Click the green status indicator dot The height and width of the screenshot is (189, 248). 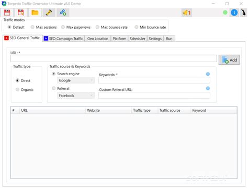click(225, 13)
